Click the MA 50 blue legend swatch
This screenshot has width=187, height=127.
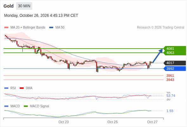point(51,28)
